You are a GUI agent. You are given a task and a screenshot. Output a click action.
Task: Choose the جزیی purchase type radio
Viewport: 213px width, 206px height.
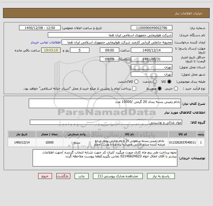pos(176,88)
